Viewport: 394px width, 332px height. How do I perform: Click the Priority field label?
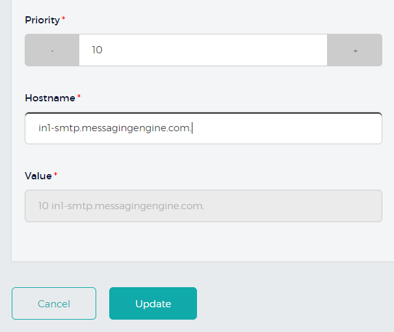(42, 20)
